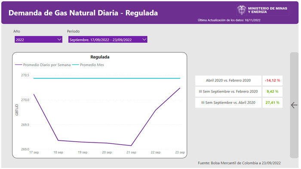Click the 21 sep point on purple line
This screenshot has width=301, height=169.
click(x=131, y=145)
